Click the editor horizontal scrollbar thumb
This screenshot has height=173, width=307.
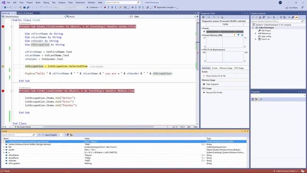tap(99, 127)
